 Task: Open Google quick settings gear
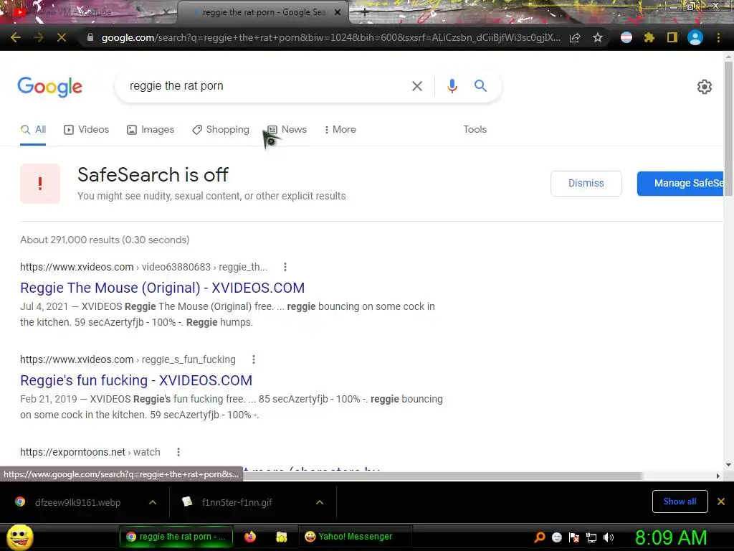tap(705, 87)
